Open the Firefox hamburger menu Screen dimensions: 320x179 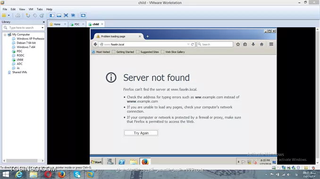(x=271, y=44)
